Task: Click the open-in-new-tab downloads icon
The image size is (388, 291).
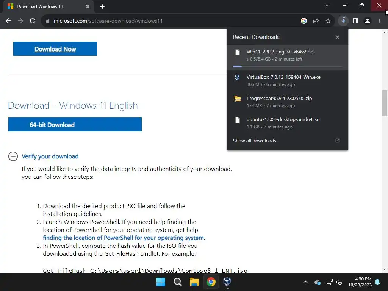Action: point(338,141)
